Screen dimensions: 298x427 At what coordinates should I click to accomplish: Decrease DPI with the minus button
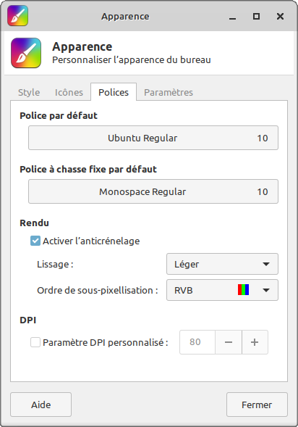(x=229, y=342)
